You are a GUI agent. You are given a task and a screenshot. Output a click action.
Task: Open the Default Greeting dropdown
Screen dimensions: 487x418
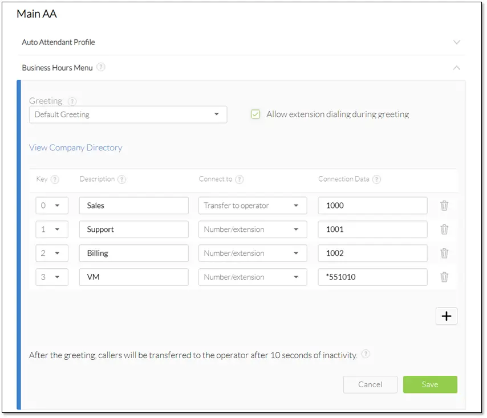(128, 114)
